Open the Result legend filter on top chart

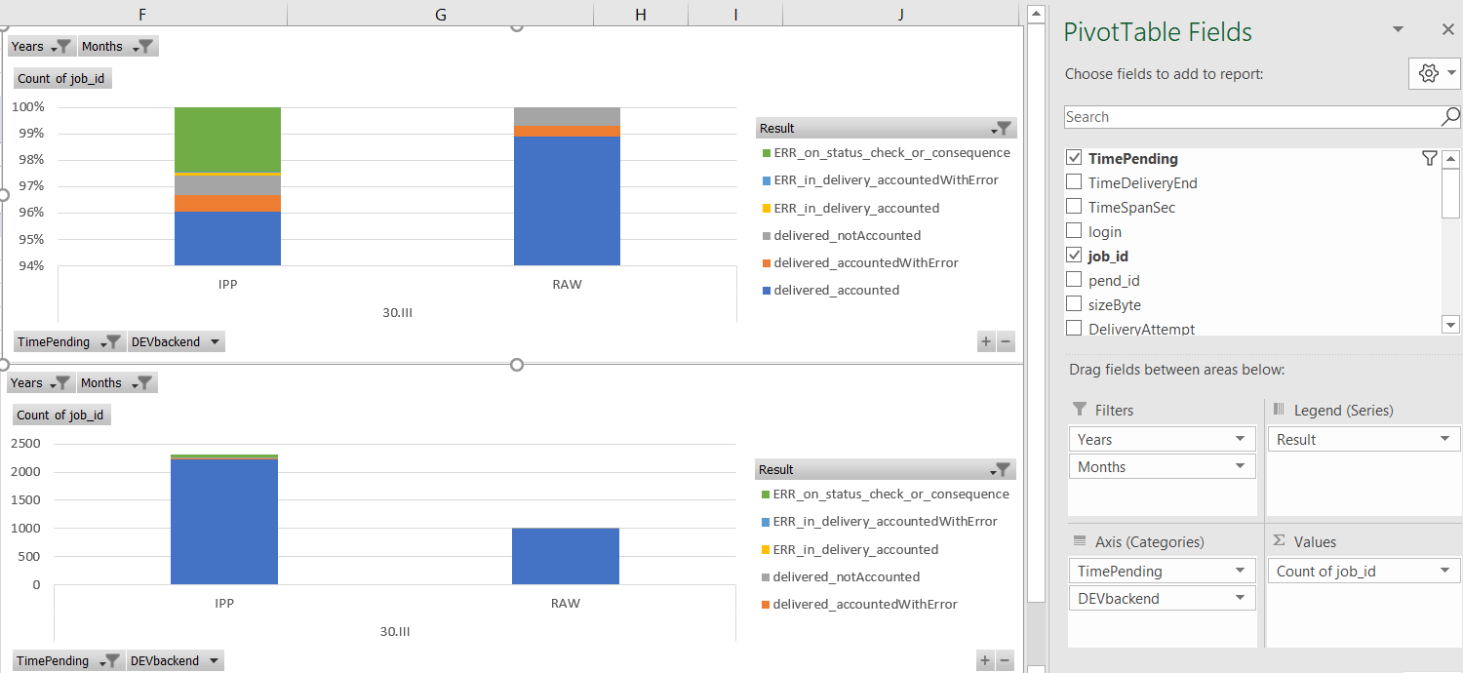click(x=1002, y=129)
